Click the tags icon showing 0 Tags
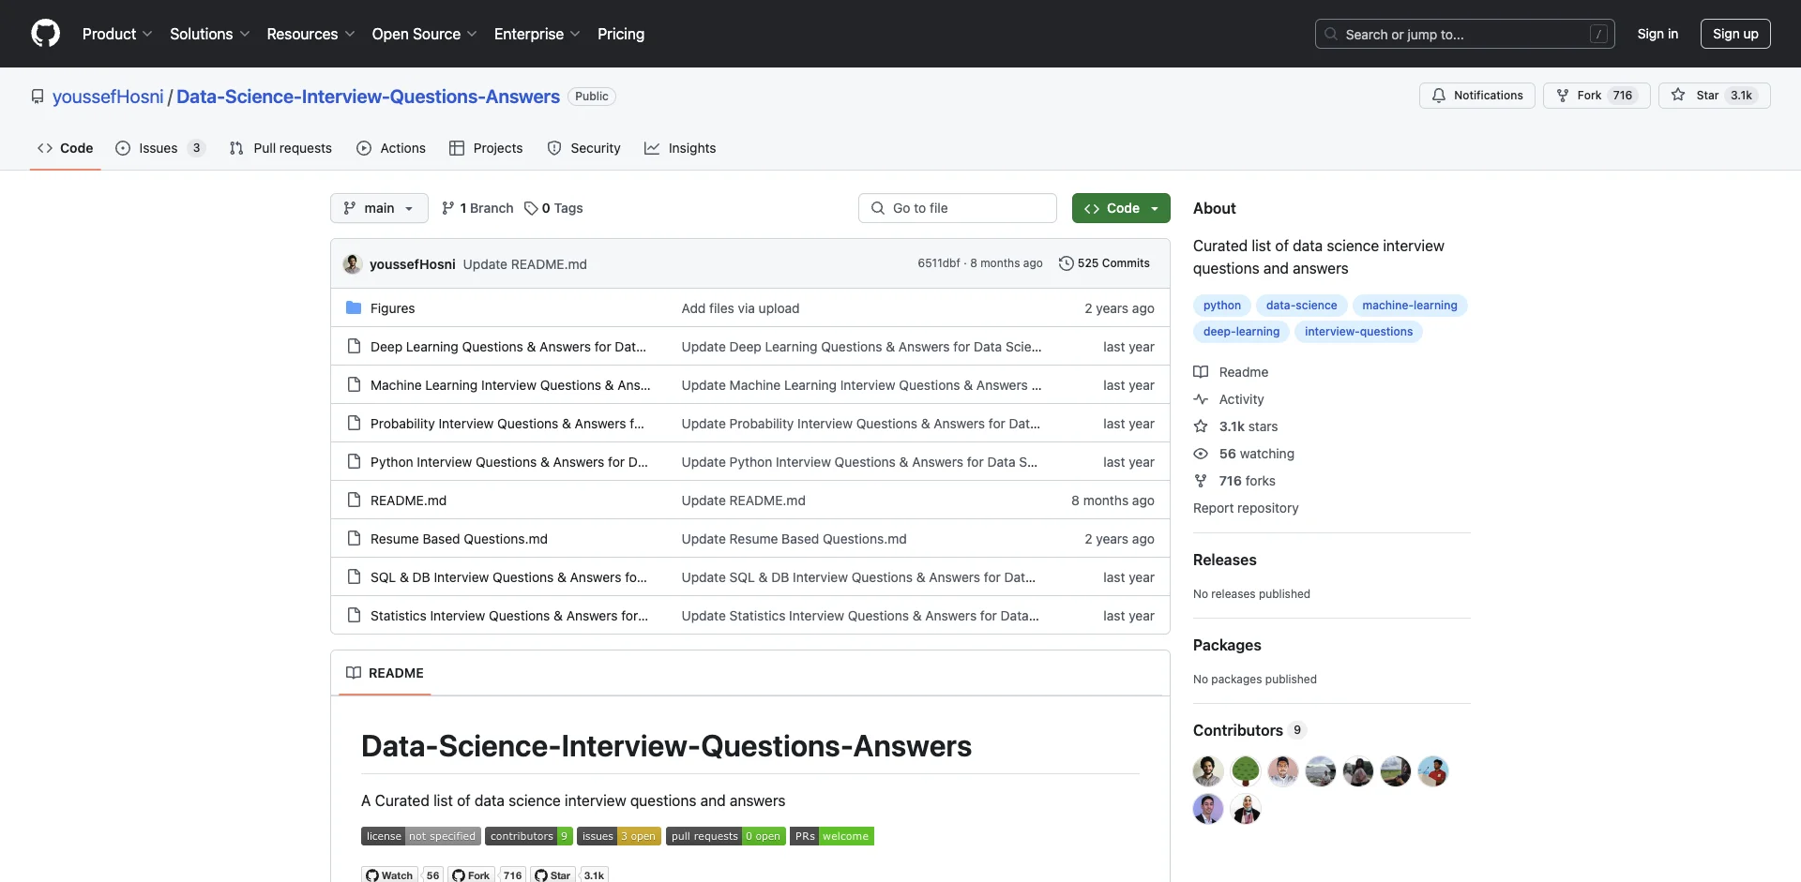1801x882 pixels. (x=531, y=208)
